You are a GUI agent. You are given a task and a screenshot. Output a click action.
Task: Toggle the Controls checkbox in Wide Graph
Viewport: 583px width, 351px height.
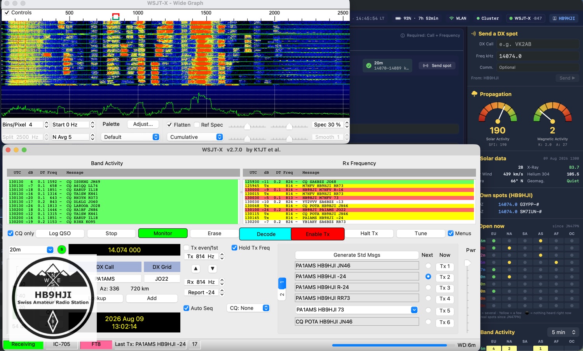7,13
